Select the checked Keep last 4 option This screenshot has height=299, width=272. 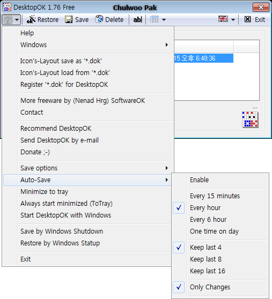(x=221, y=248)
